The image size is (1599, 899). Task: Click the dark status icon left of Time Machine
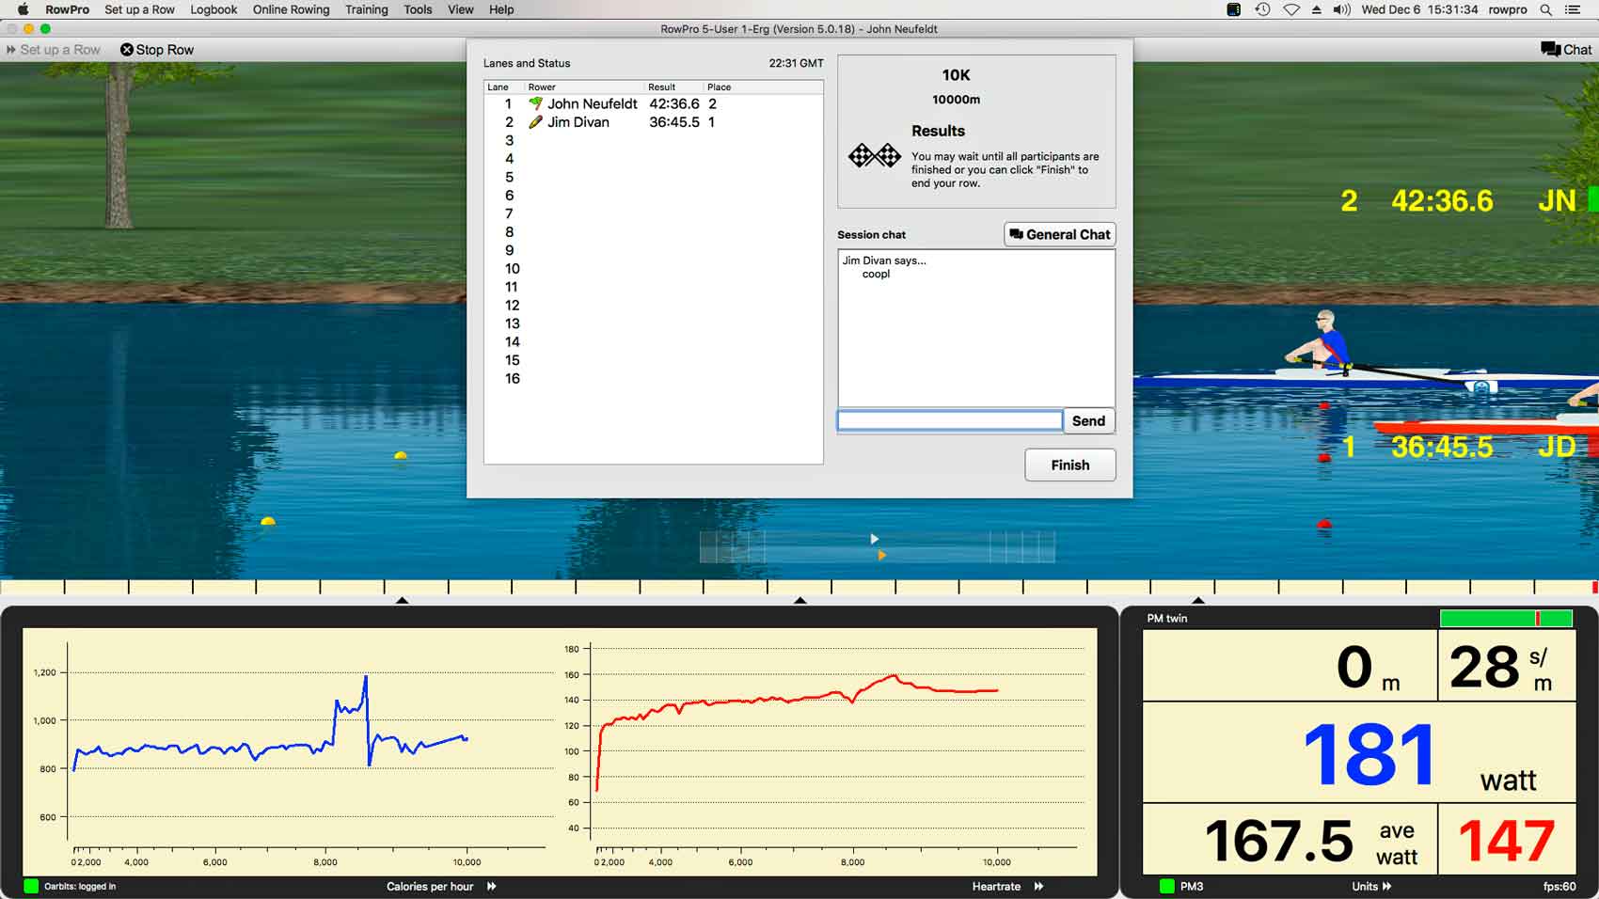coord(1233,9)
